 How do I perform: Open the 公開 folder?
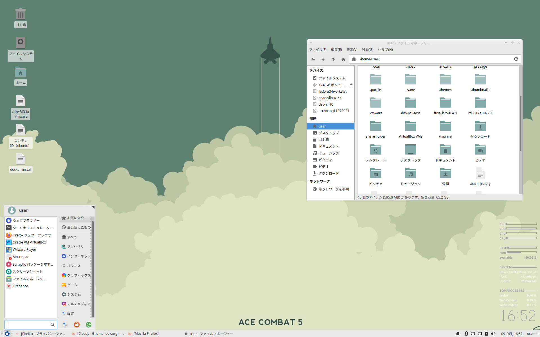click(x=445, y=177)
